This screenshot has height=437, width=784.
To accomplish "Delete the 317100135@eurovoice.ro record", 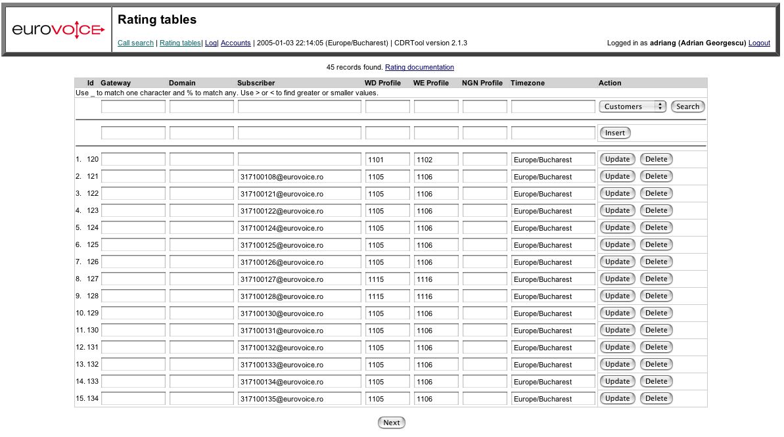I will [x=656, y=398].
